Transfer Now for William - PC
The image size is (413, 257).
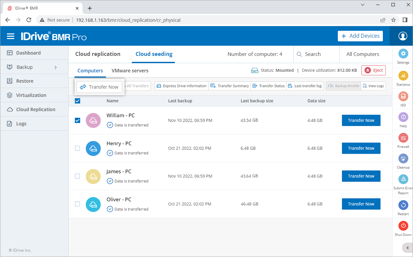(x=361, y=120)
